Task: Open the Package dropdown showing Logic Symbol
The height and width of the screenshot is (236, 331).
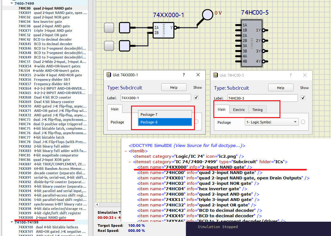Action: point(272,122)
